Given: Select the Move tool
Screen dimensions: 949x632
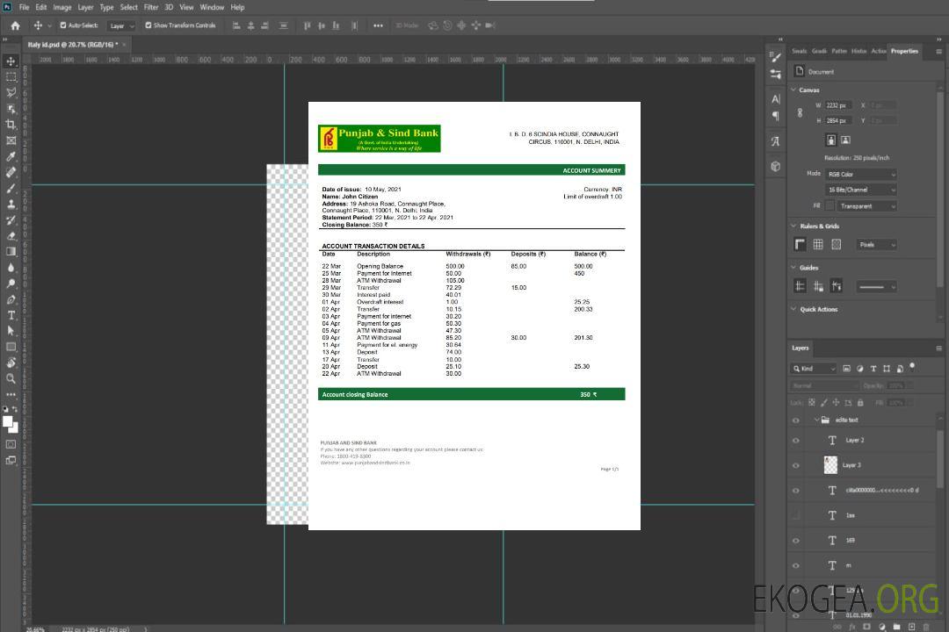Looking at the screenshot, I should [x=11, y=61].
